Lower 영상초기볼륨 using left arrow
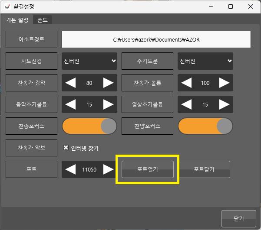 [x=186, y=104]
